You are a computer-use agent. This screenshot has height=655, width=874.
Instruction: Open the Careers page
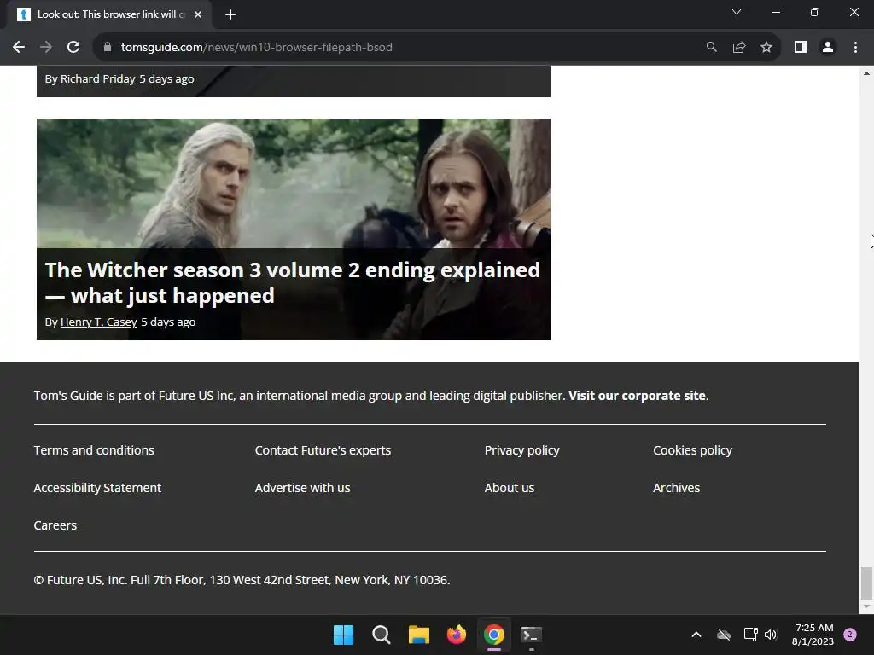tap(55, 525)
